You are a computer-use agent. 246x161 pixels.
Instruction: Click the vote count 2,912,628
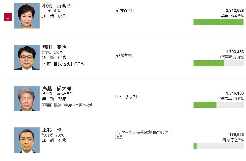coord(235,11)
